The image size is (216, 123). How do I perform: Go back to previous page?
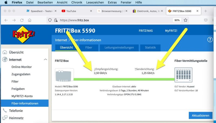[6, 20]
